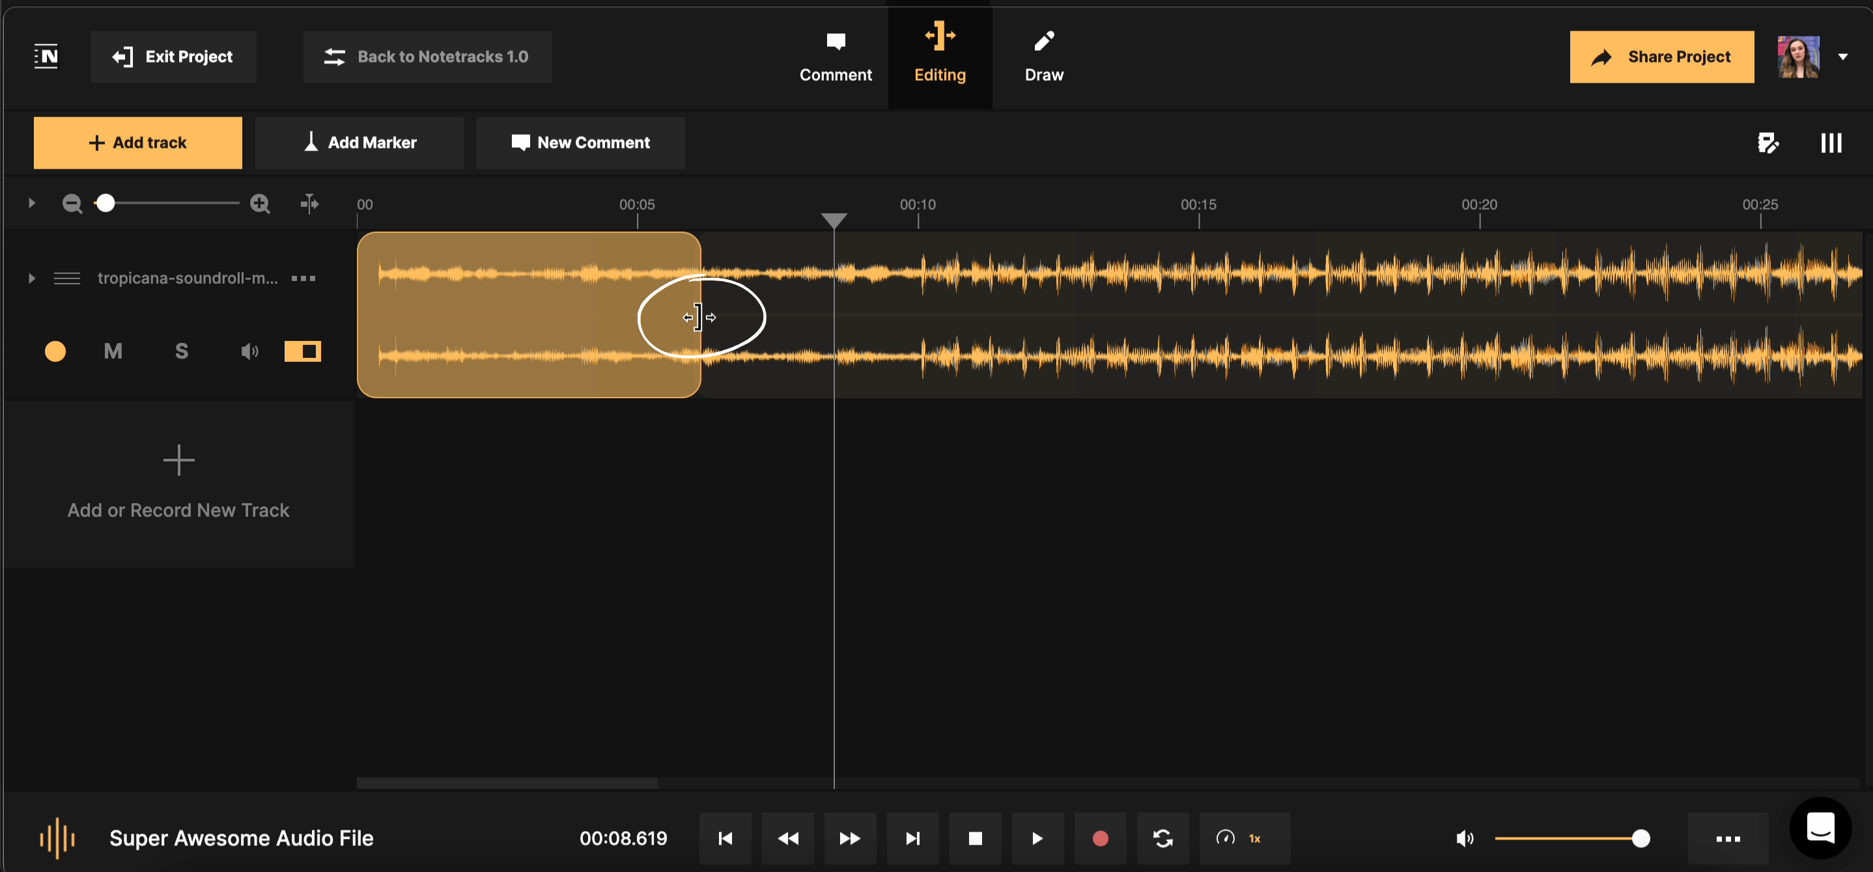This screenshot has width=1873, height=872.
Task: Expand the tropicana track details
Action: point(31,278)
